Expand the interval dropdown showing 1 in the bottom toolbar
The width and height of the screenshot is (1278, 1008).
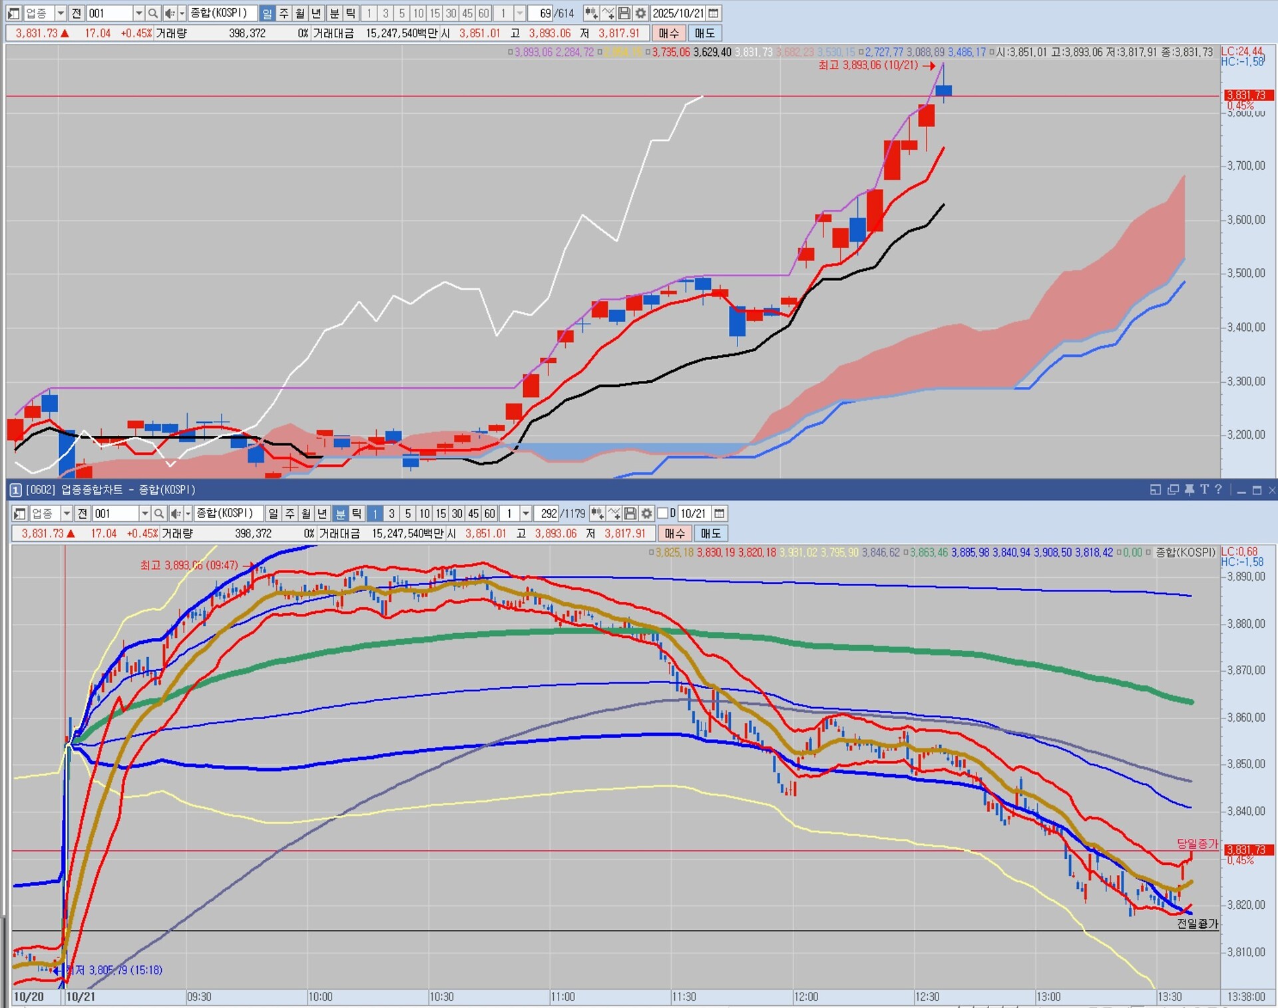pos(526,513)
